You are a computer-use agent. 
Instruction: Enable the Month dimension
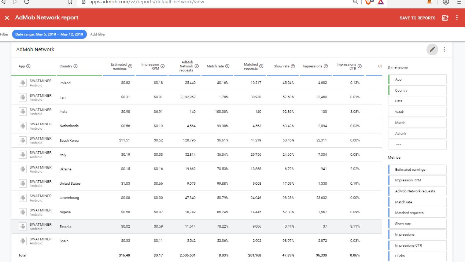coord(417,123)
